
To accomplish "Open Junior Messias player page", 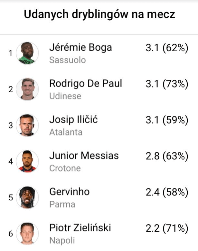I will 84,156.
